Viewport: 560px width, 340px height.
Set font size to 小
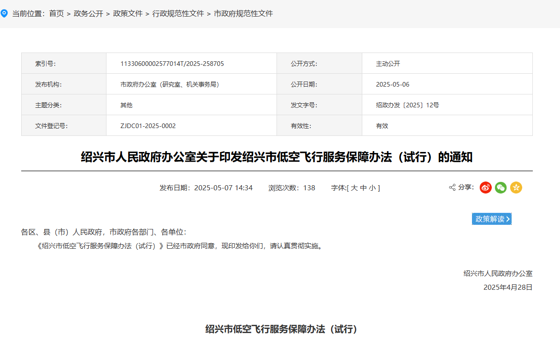tap(372, 188)
